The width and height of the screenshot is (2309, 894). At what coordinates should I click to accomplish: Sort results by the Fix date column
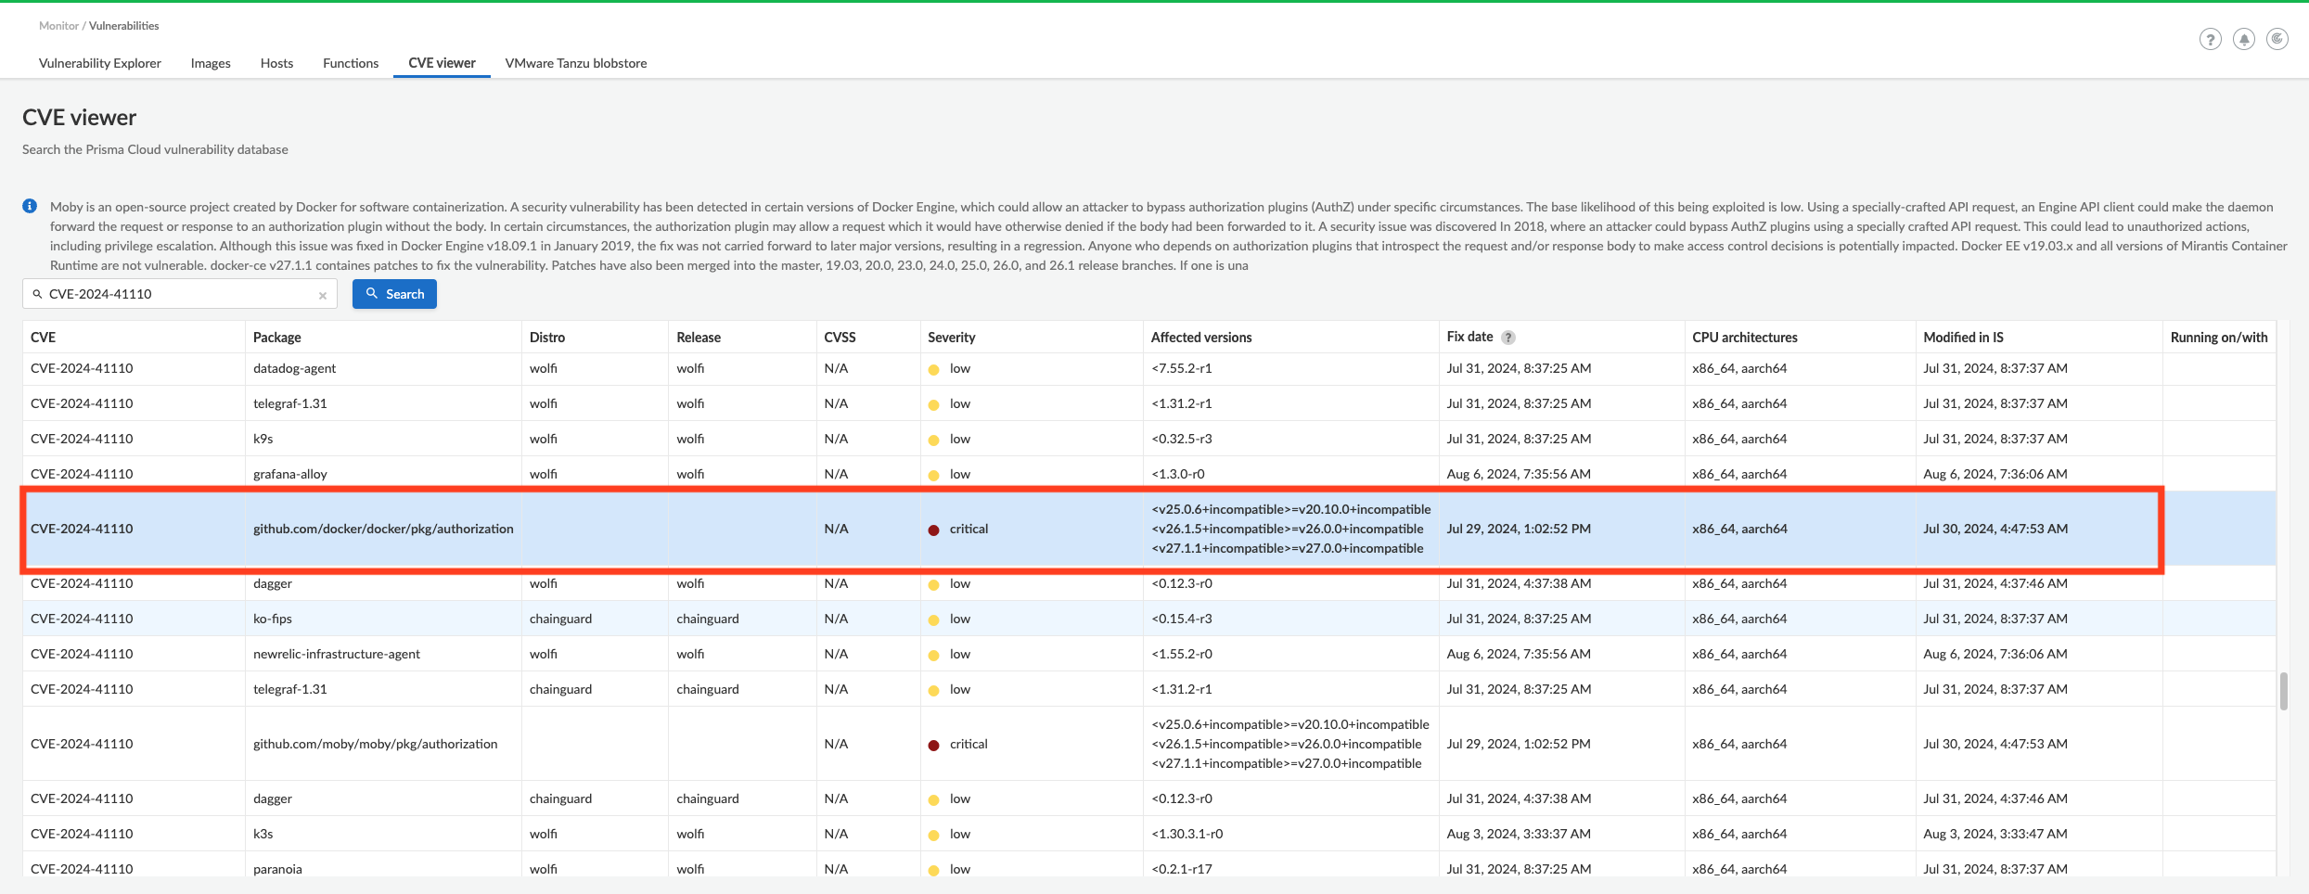click(1470, 337)
